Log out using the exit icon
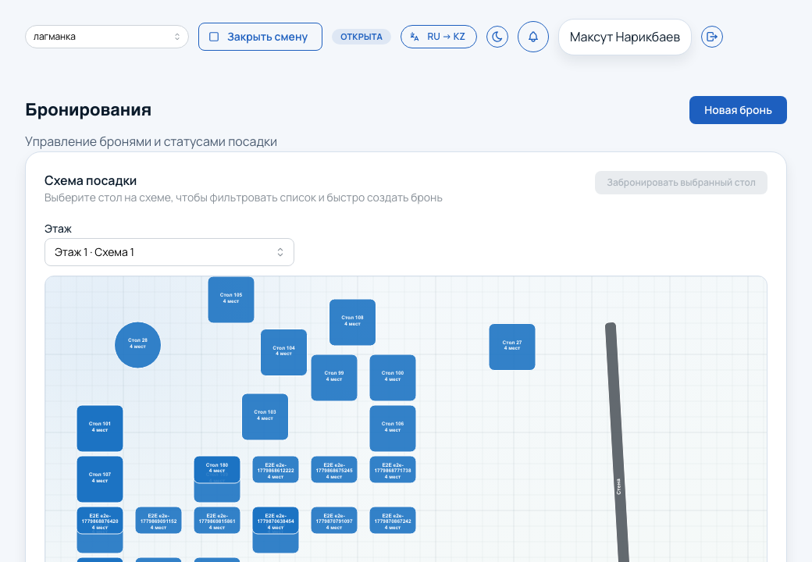This screenshot has height=562, width=812. tap(712, 37)
